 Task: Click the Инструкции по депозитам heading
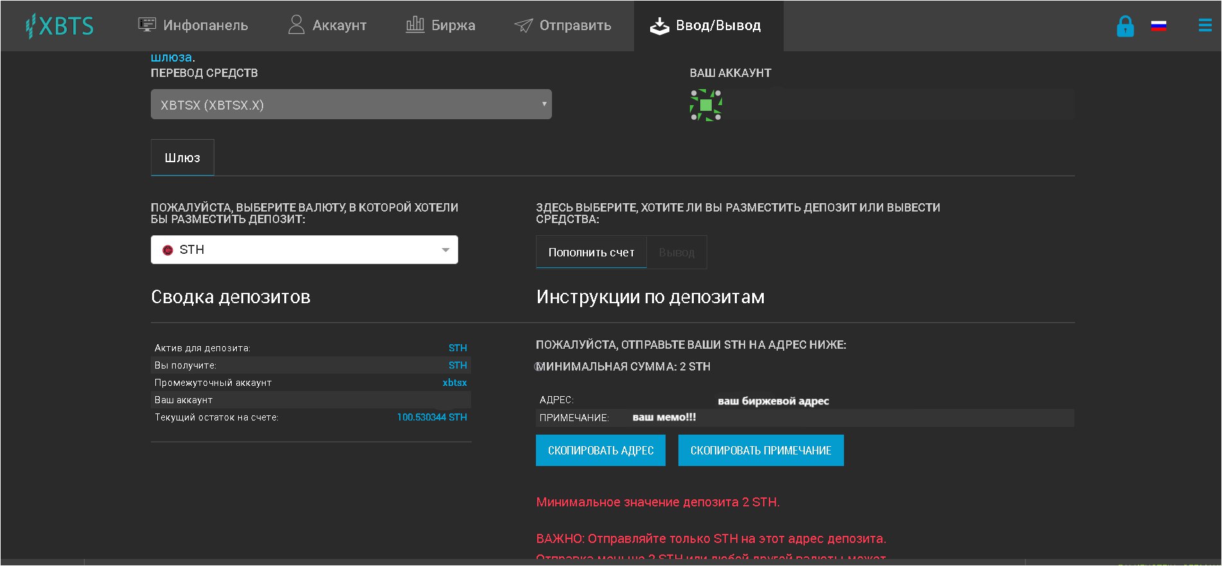650,297
